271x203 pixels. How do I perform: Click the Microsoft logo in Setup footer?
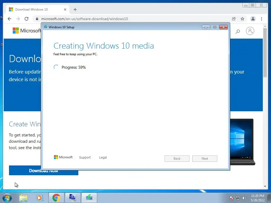[x=63, y=157]
